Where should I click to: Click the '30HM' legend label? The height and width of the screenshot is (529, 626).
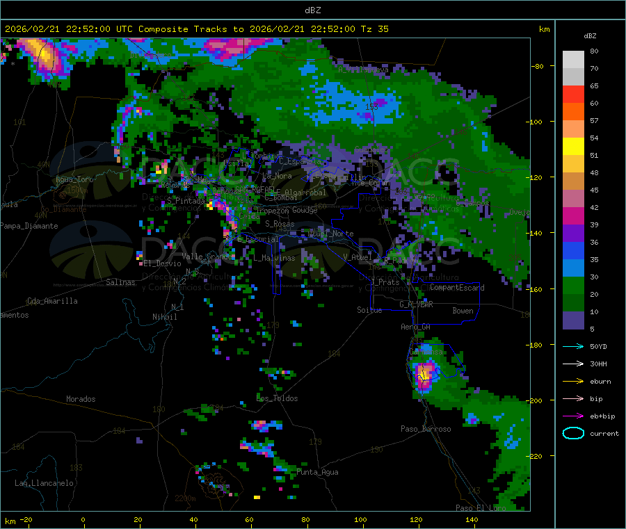pos(598,364)
